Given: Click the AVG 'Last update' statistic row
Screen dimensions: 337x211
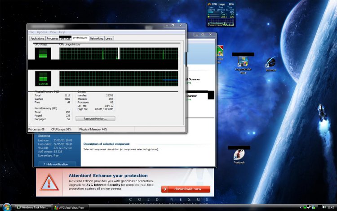Looking at the screenshot, I should click(x=55, y=144).
